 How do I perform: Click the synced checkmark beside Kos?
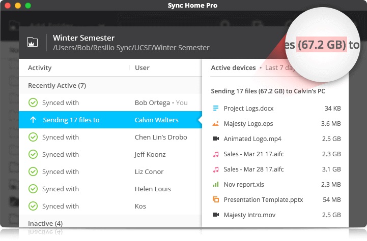click(x=33, y=206)
